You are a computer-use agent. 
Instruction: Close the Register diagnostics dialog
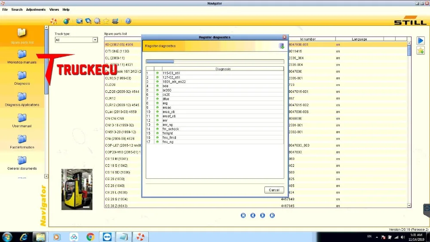(x=284, y=37)
